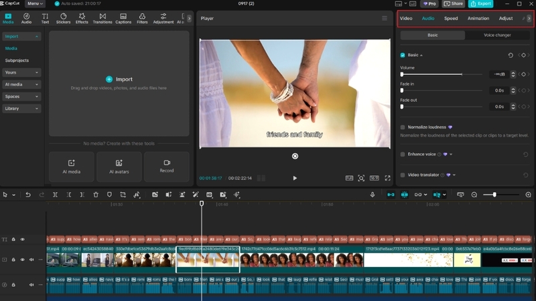Click the microphone voiceover icon

tap(373, 195)
